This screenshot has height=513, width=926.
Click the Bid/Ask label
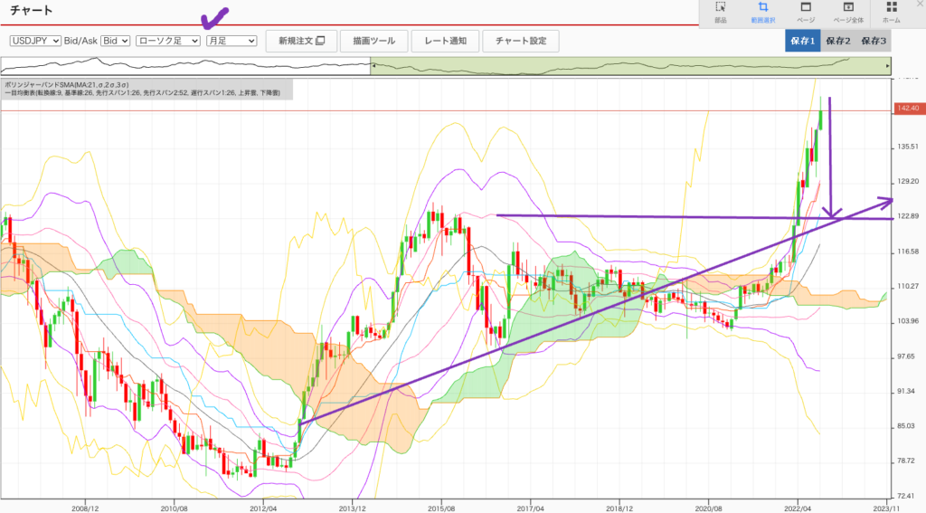pyautogui.click(x=80, y=41)
